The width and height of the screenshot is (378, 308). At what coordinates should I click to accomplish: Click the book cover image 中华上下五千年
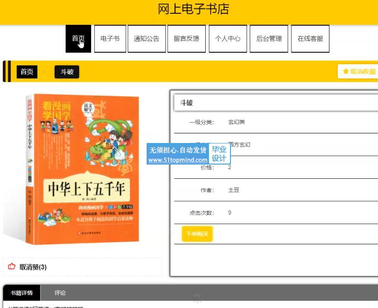pyautogui.click(x=82, y=169)
